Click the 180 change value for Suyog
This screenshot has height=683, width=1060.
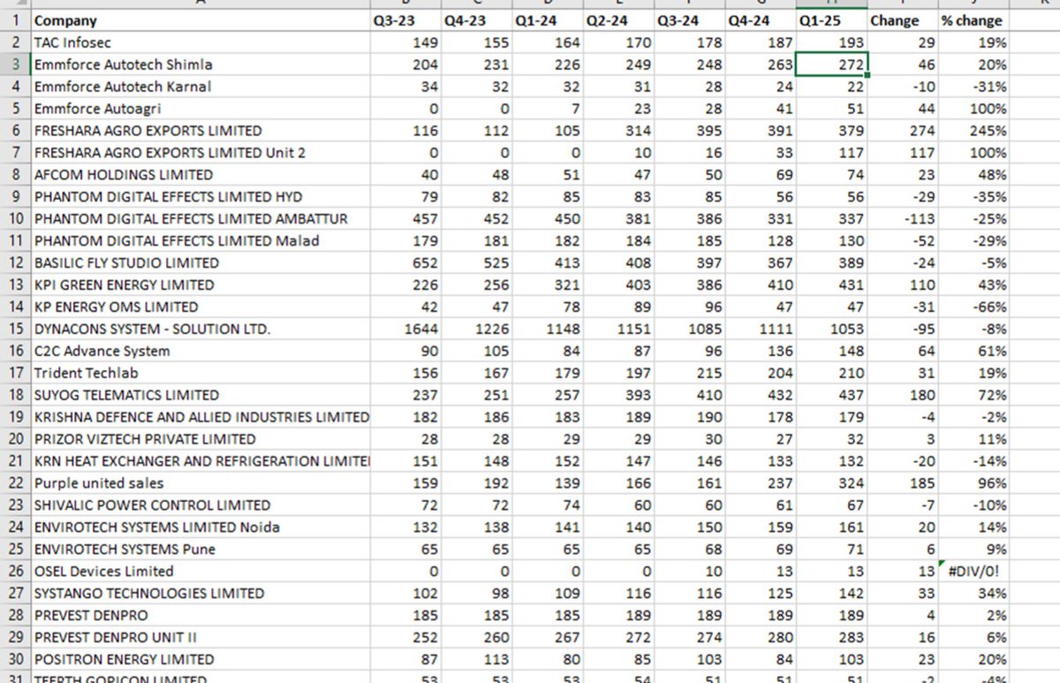point(903,395)
